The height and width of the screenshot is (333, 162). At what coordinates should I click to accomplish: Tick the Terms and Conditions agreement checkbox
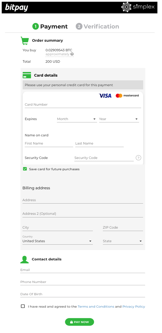[x=23, y=306]
